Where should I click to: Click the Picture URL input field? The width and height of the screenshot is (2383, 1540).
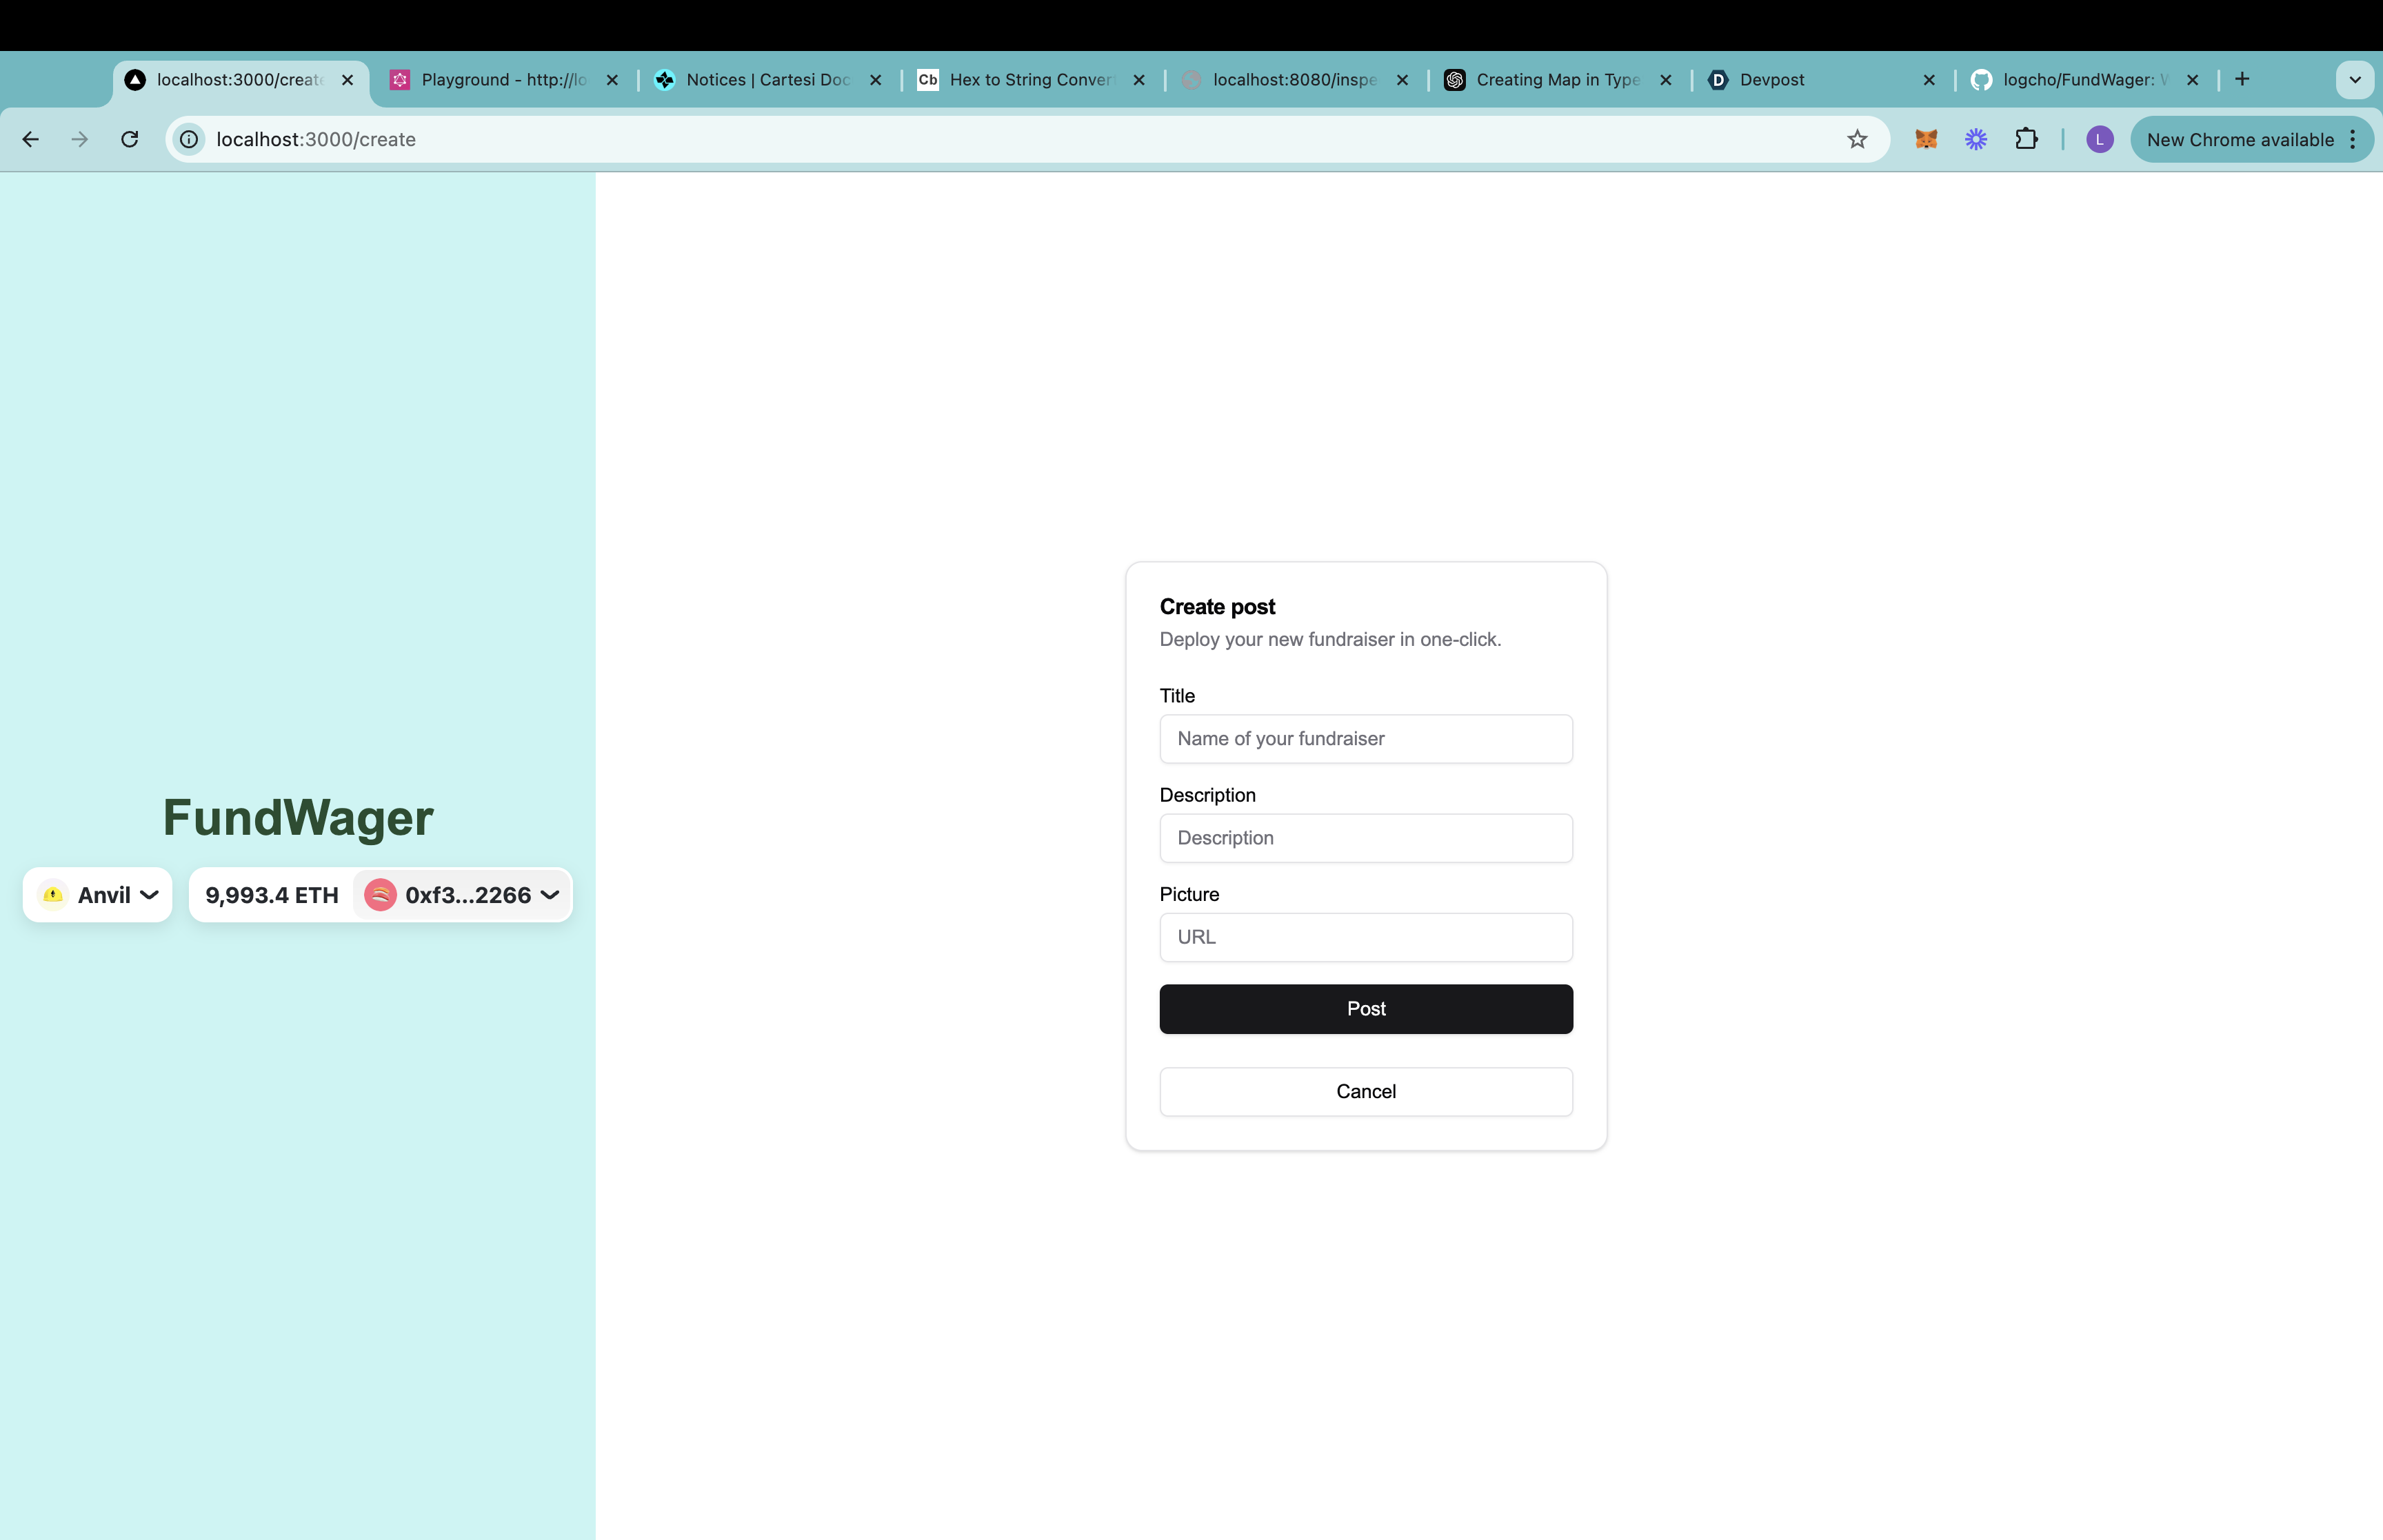pos(1366,937)
